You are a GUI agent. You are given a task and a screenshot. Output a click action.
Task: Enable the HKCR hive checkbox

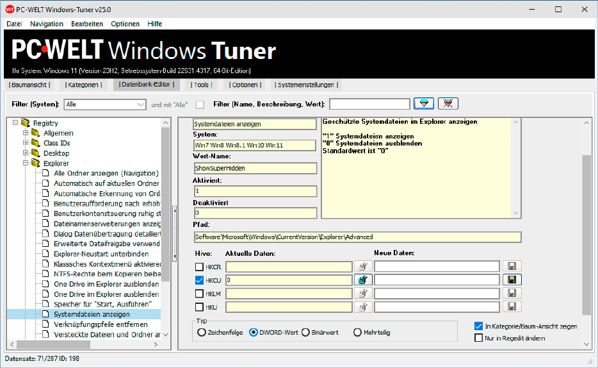(199, 267)
